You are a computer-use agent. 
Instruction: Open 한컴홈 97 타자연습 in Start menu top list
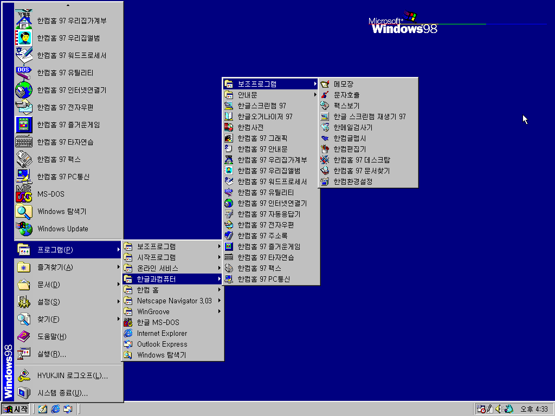click(x=69, y=142)
